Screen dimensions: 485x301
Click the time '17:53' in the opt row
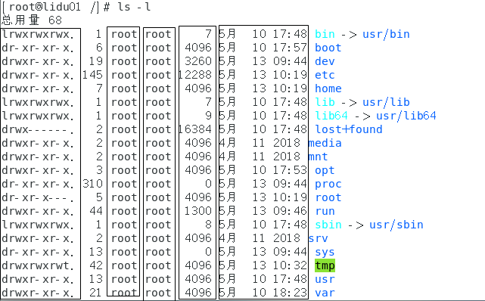[290, 170]
